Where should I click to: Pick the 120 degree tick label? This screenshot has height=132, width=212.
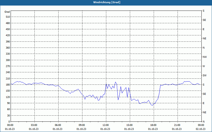pos(8,97)
